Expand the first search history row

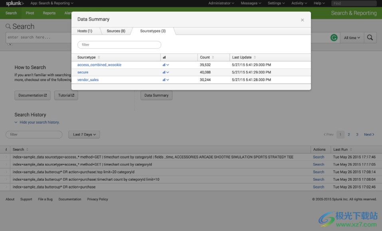click(6, 157)
